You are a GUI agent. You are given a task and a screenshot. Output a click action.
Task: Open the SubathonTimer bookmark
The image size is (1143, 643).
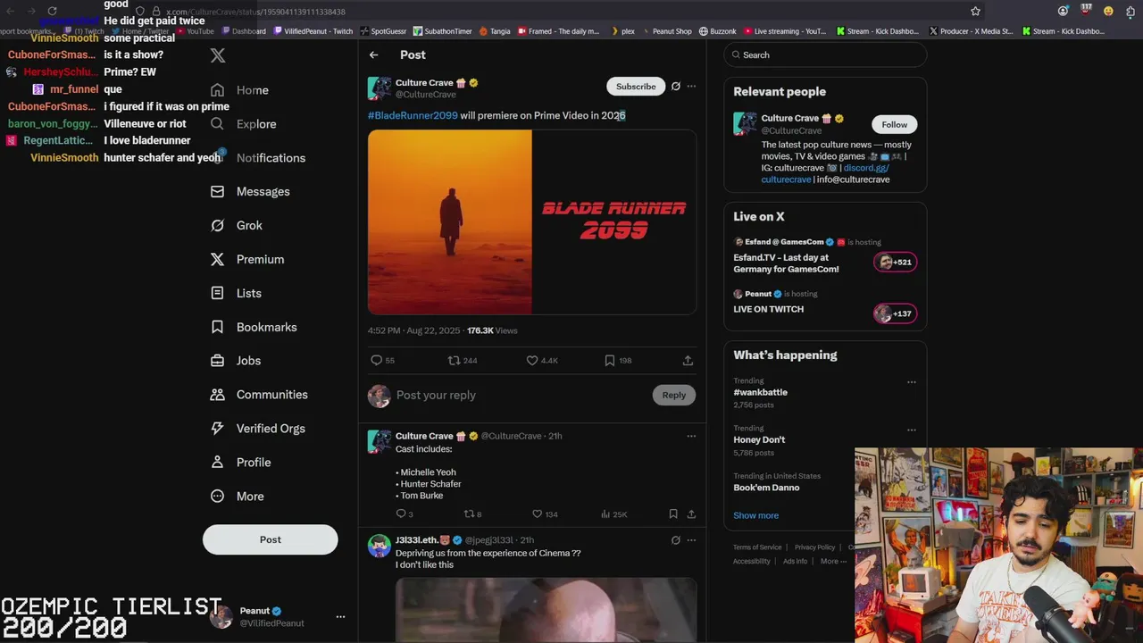[x=442, y=31]
